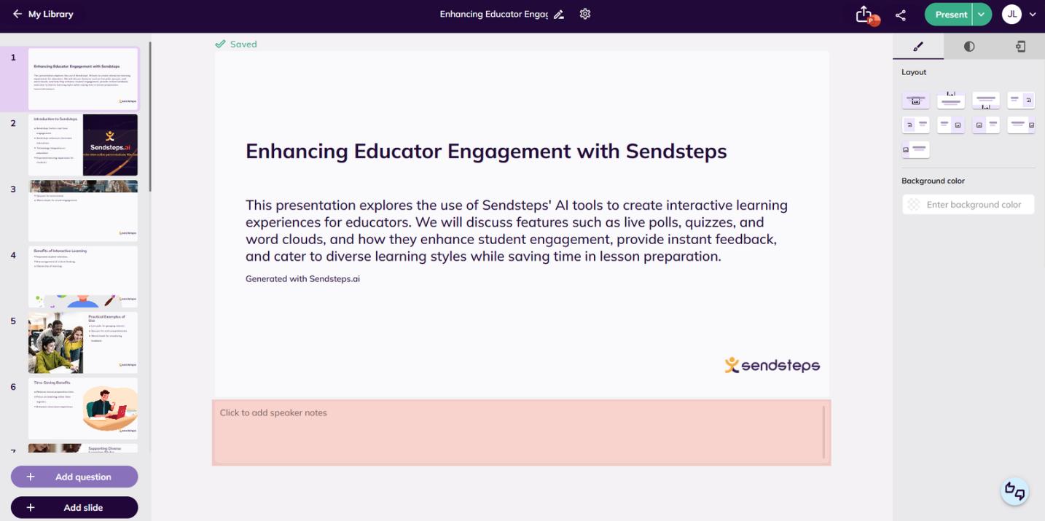
Task: Click the Layout section label
Action: 914,72
